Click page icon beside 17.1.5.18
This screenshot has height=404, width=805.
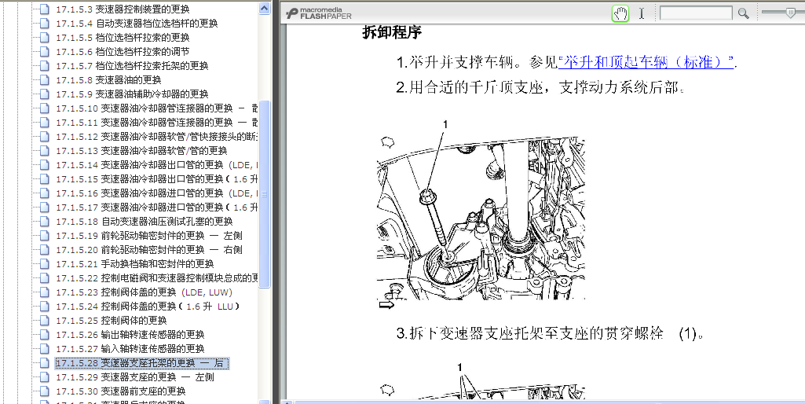tap(44, 222)
